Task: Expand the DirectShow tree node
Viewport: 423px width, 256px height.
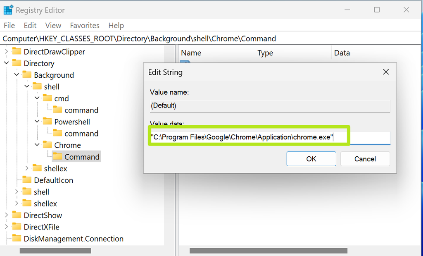Action: (6, 215)
